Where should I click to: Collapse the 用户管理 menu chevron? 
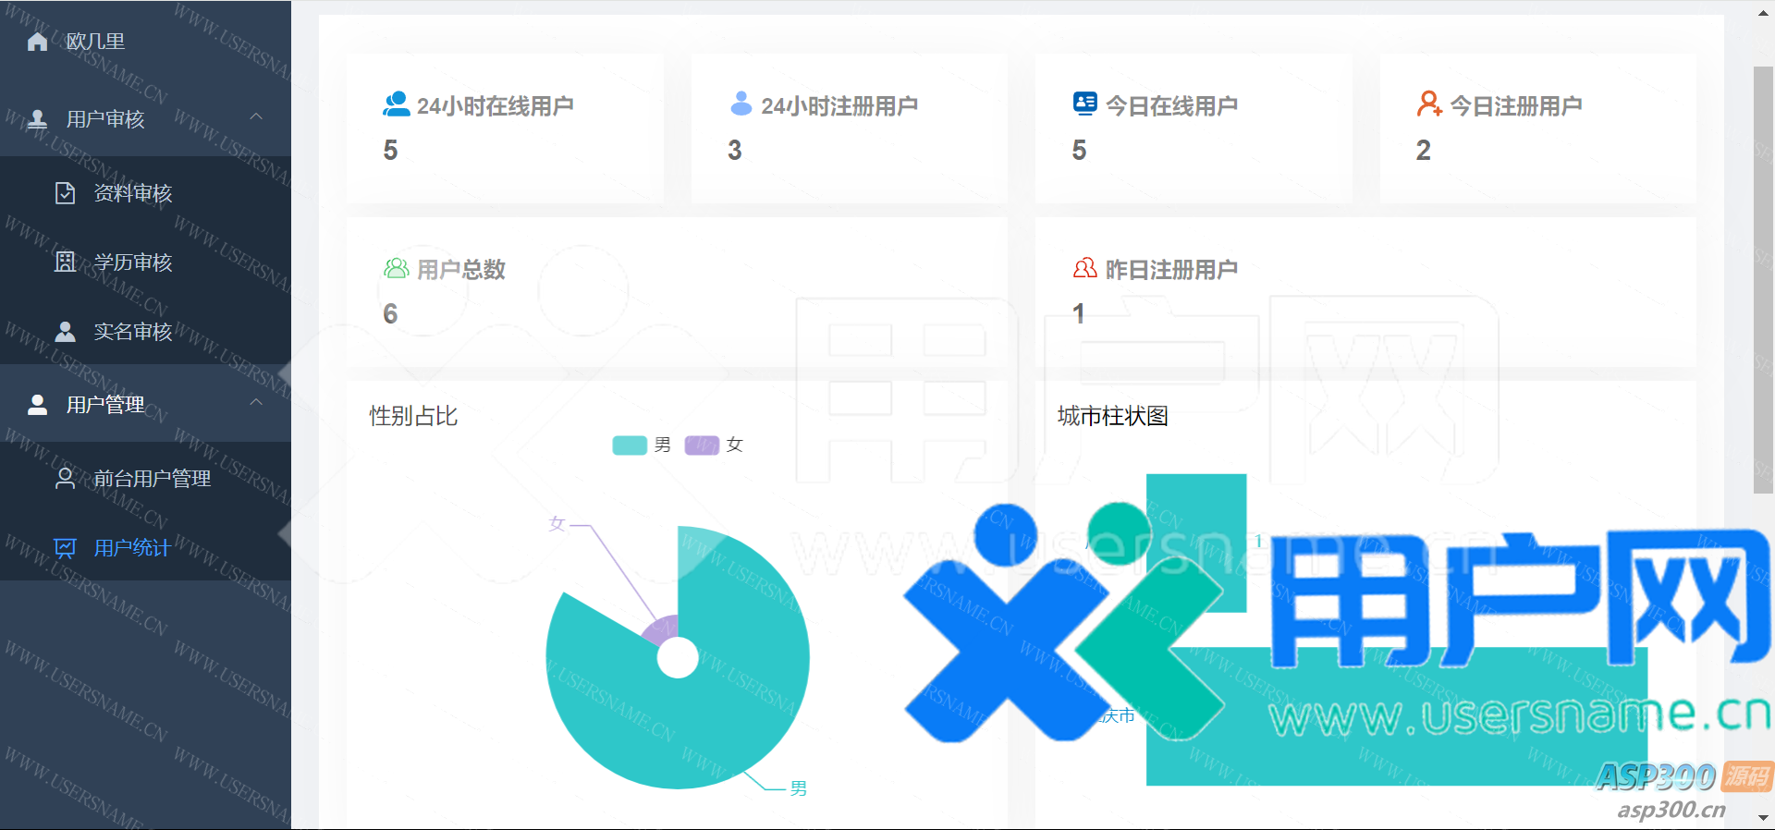point(256,403)
